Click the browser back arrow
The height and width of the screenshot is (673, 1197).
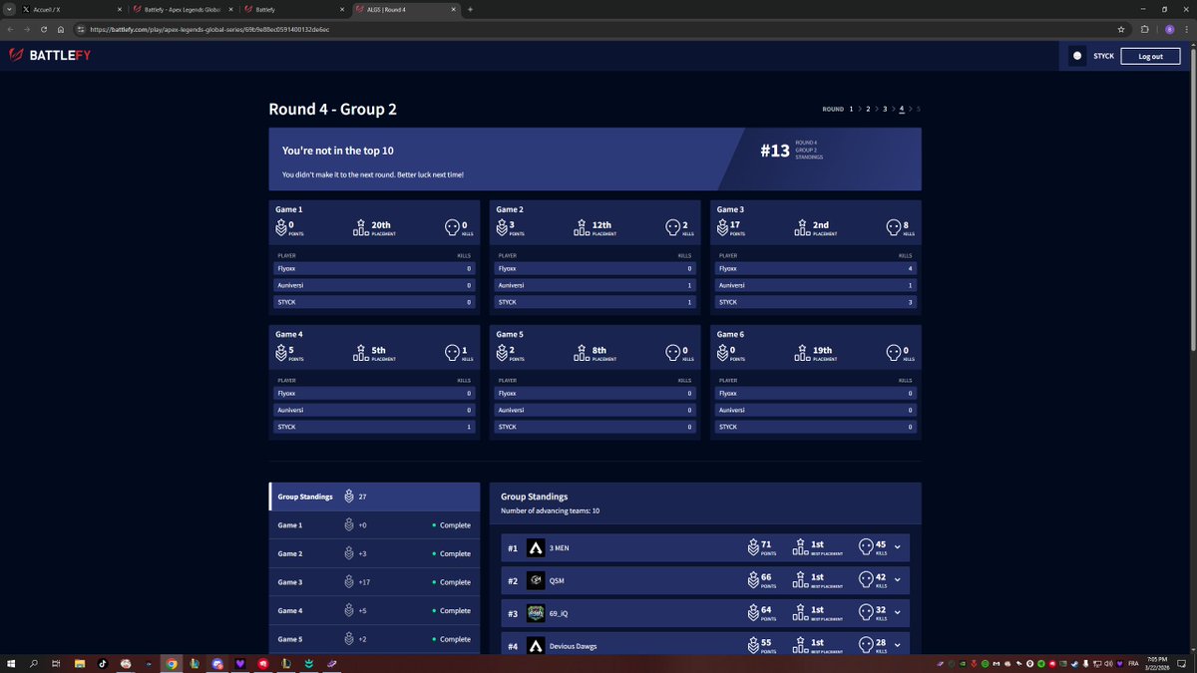point(10,29)
